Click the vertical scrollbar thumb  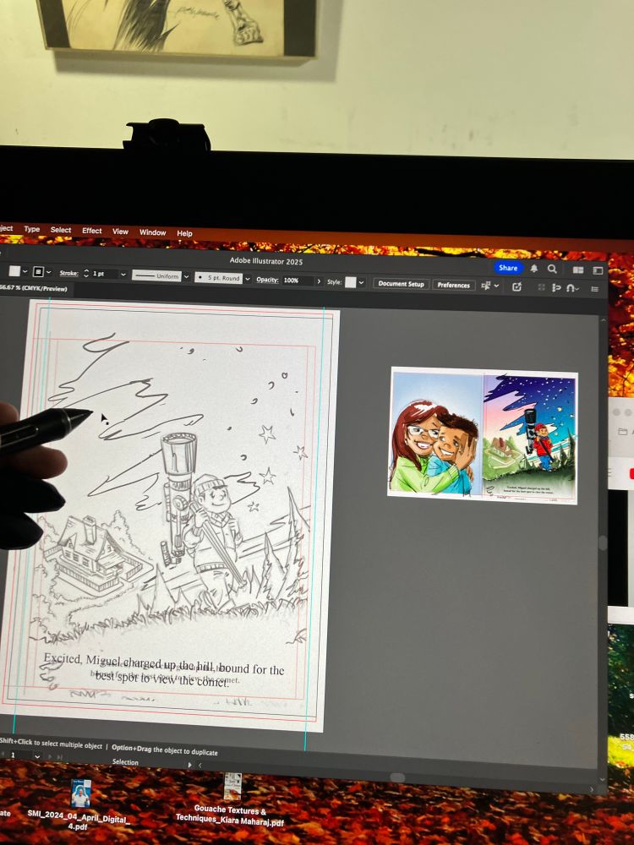coord(604,543)
